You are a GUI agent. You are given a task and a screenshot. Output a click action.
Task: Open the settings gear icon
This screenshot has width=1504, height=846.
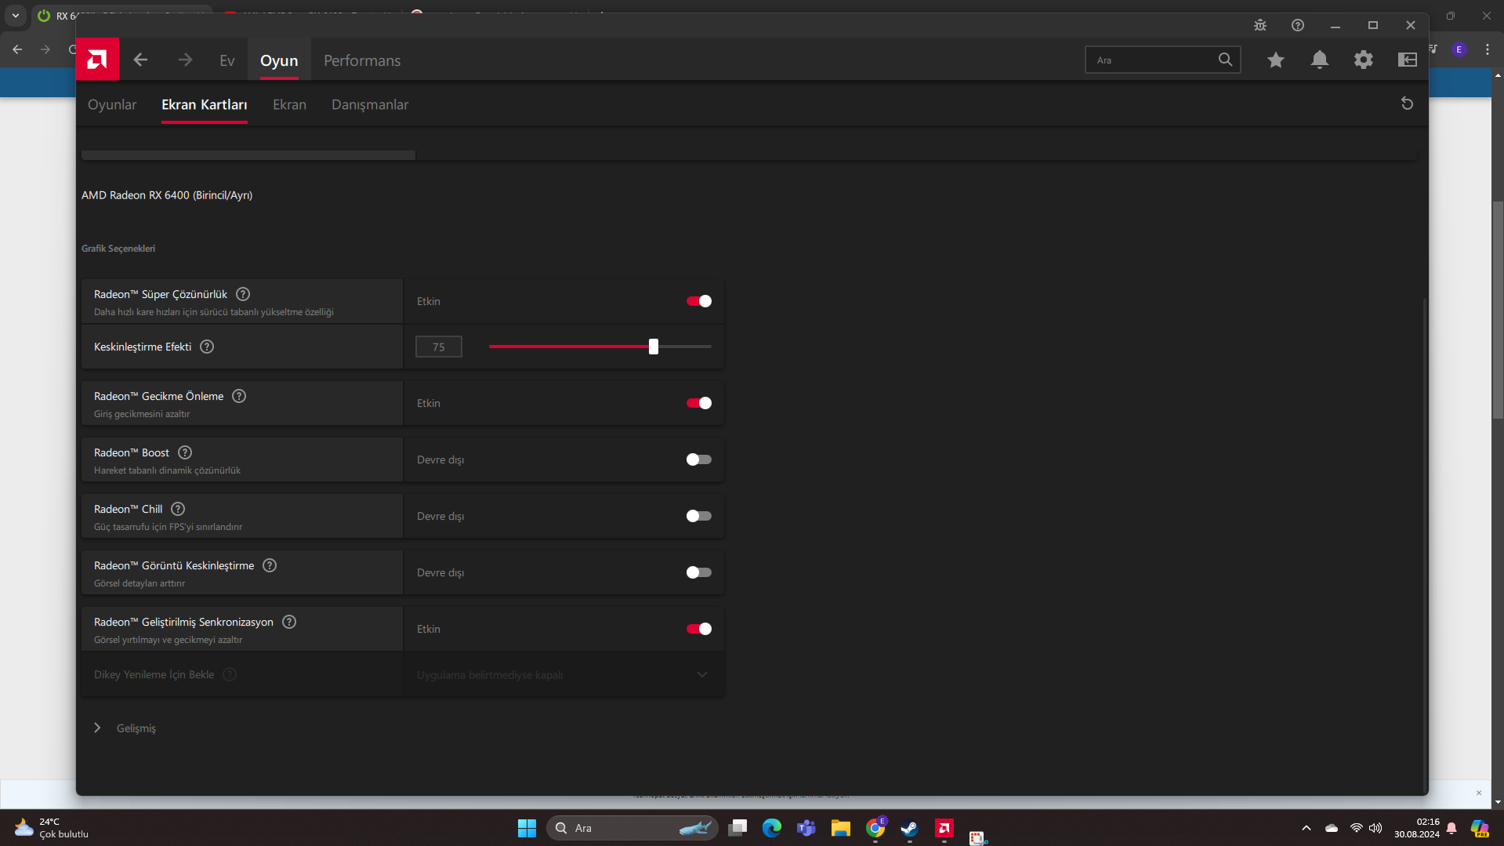point(1364,60)
